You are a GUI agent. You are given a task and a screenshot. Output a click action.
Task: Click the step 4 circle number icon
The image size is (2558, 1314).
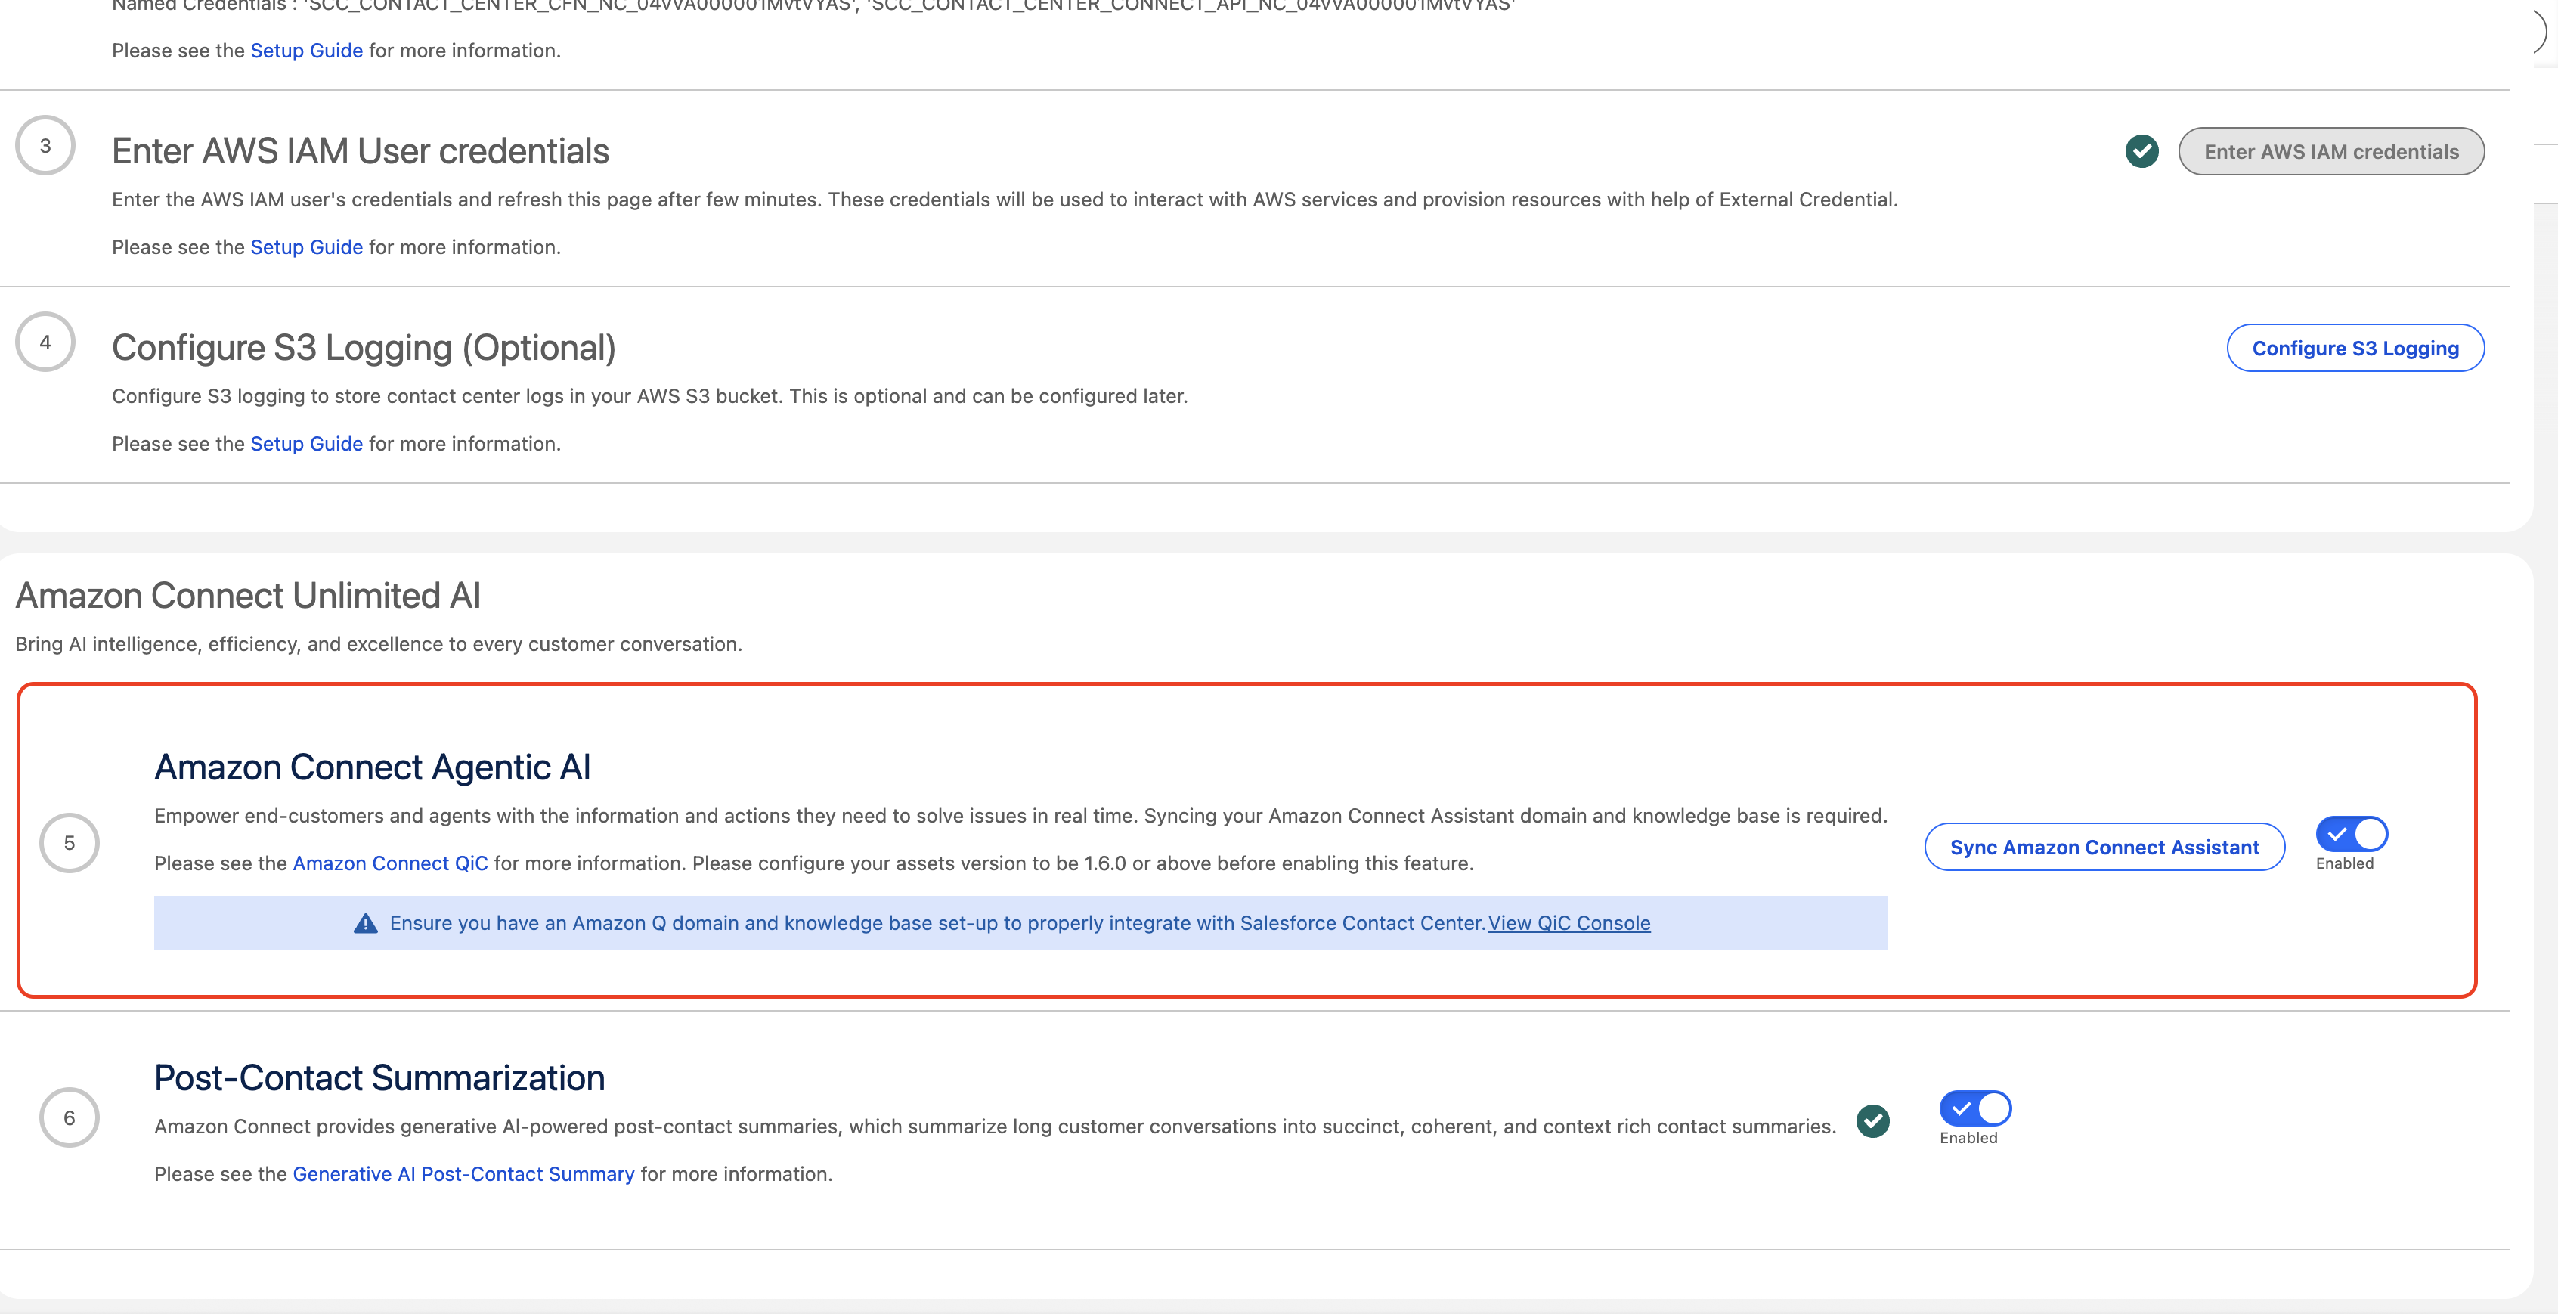tap(45, 342)
